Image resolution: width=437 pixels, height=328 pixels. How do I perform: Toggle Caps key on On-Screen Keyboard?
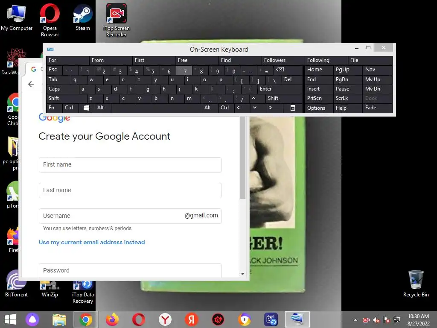pos(62,89)
